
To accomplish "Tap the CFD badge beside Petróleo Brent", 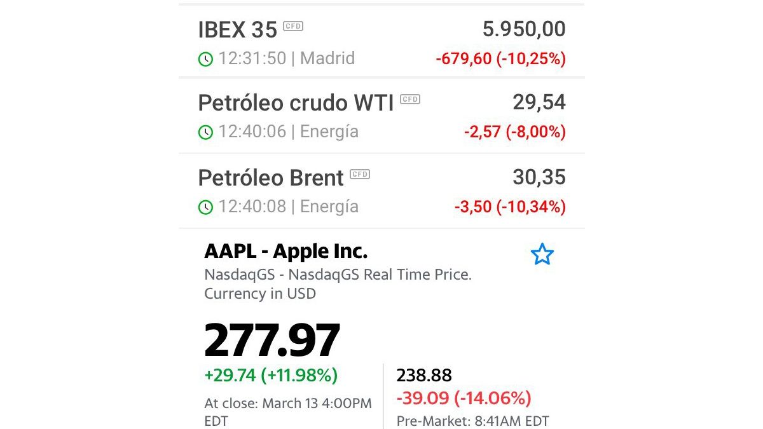I will coord(360,174).
